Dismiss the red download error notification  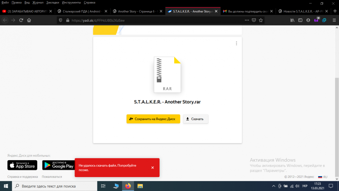click(153, 168)
